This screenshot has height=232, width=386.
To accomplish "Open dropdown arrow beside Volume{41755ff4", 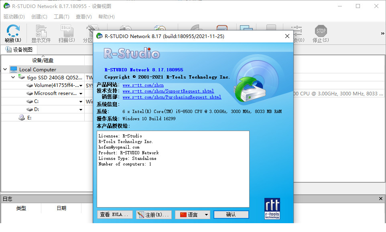I will pyautogui.click(x=81, y=85).
